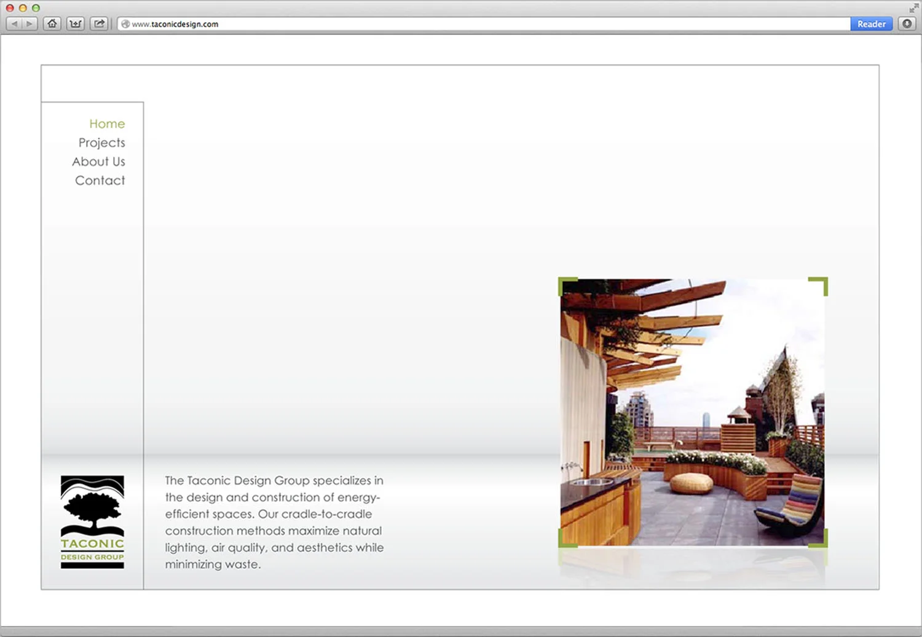Click the rooftop terrace photo
This screenshot has width=922, height=637.
[693, 412]
